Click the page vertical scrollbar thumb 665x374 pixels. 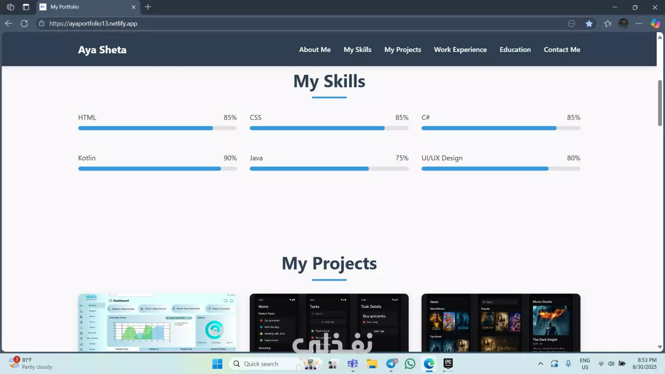[660, 102]
